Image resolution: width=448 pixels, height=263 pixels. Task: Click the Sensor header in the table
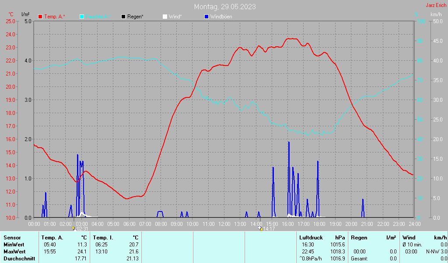pyautogui.click(x=12, y=238)
